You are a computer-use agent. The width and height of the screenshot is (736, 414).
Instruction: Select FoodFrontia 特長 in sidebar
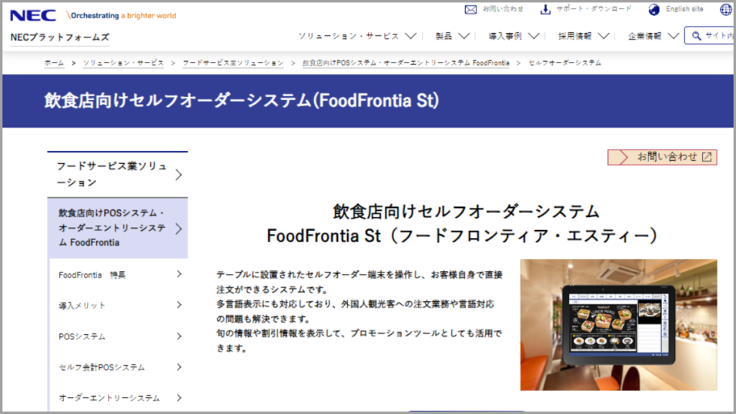pos(92,275)
